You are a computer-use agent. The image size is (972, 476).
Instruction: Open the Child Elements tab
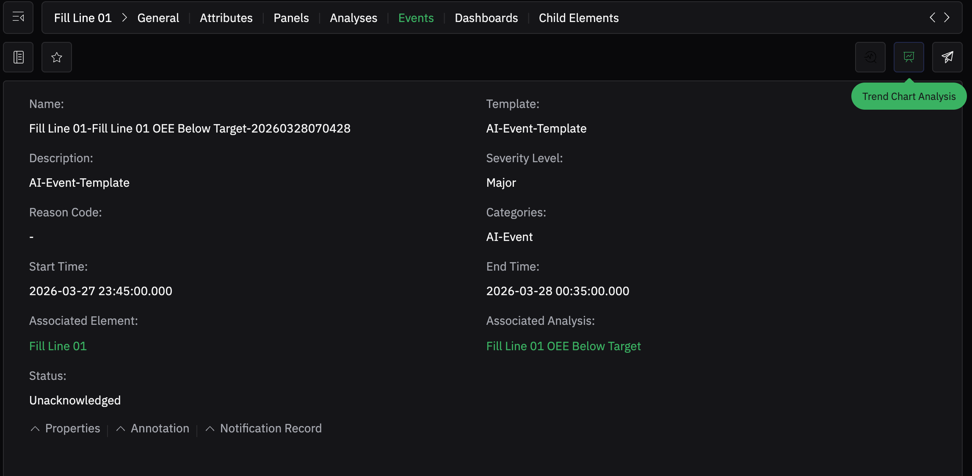point(578,18)
